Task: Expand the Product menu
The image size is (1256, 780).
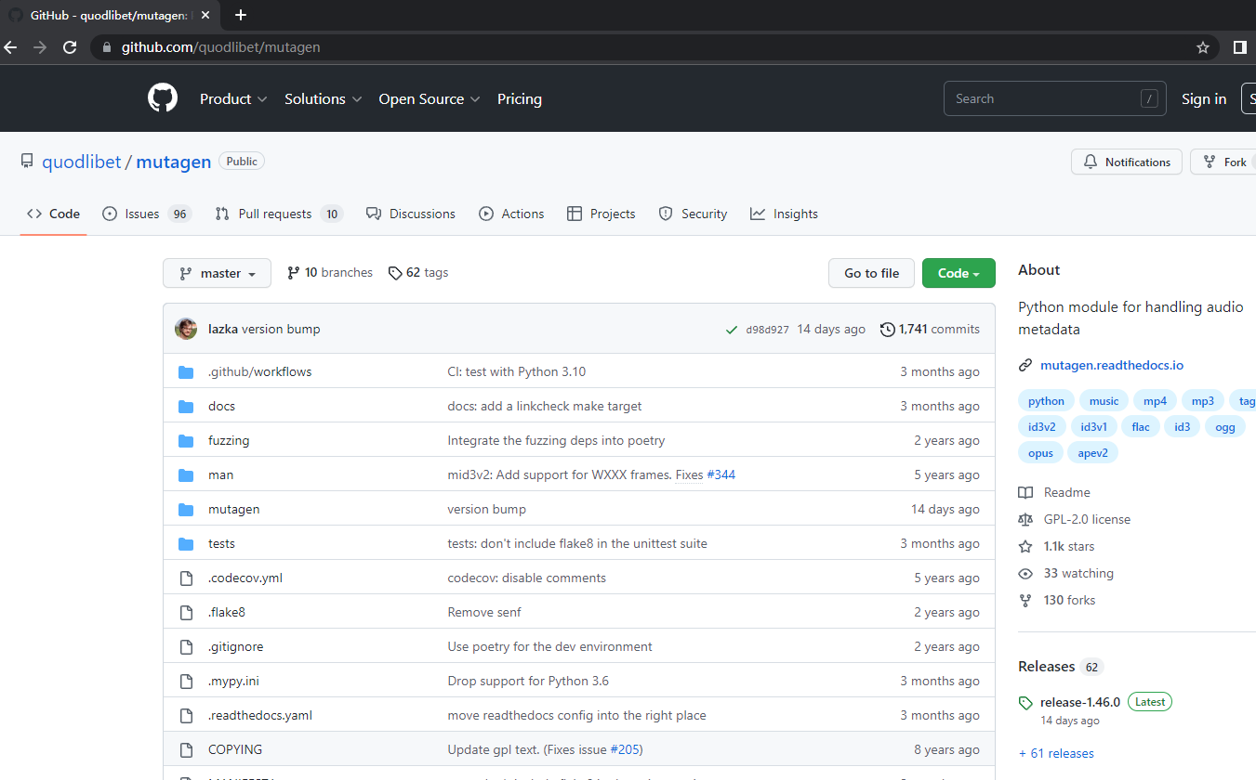Action: (x=233, y=99)
